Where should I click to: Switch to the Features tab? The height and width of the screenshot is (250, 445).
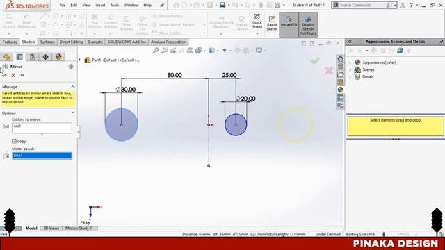[10, 42]
